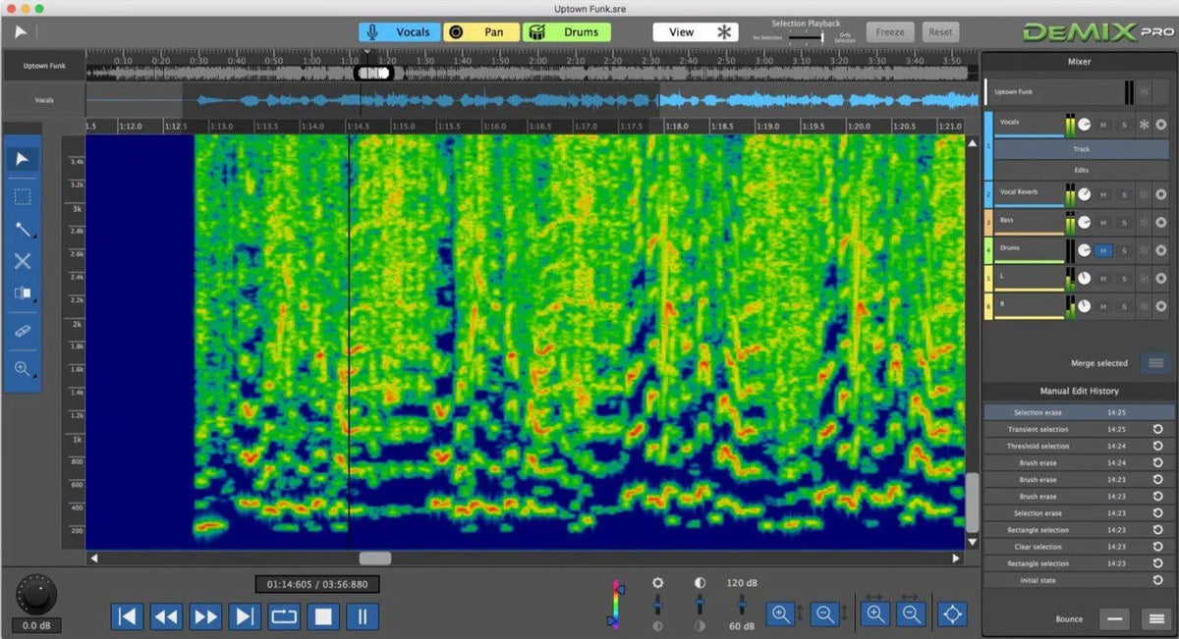1179x639 pixels.
Task: Switch to the Track tab for Vocals
Action: (x=1081, y=149)
